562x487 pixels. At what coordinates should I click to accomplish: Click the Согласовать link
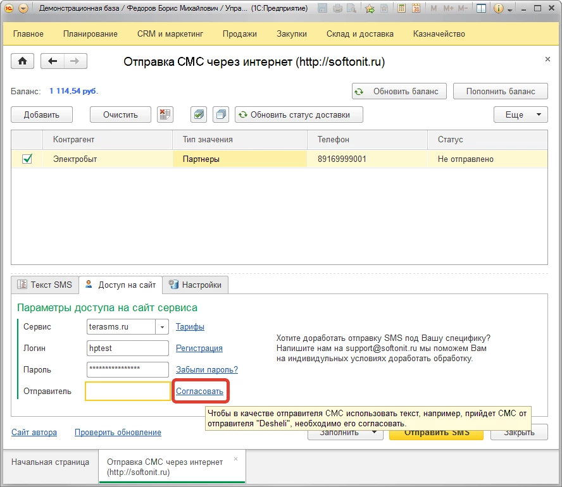click(x=199, y=391)
